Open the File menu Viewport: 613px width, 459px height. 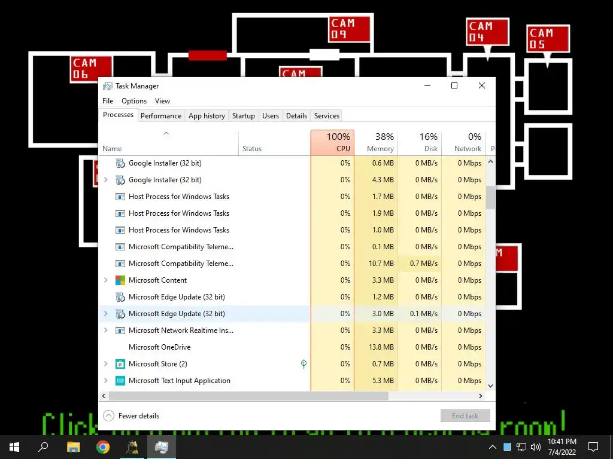(108, 100)
